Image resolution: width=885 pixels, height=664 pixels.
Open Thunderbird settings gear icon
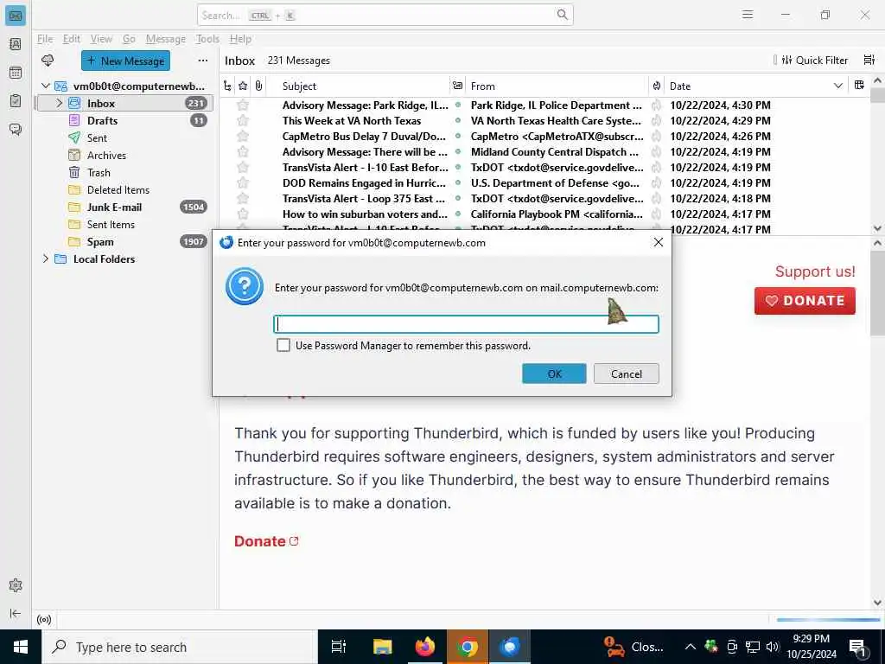[x=16, y=585]
